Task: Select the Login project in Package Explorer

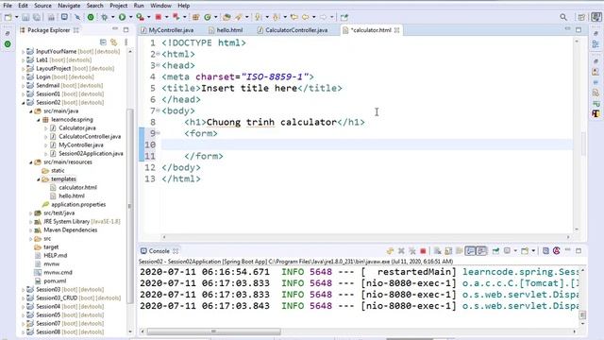Action: tap(43, 77)
